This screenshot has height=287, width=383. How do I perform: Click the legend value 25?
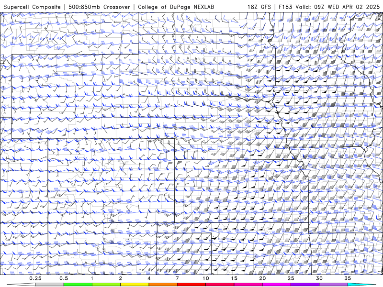291,278
